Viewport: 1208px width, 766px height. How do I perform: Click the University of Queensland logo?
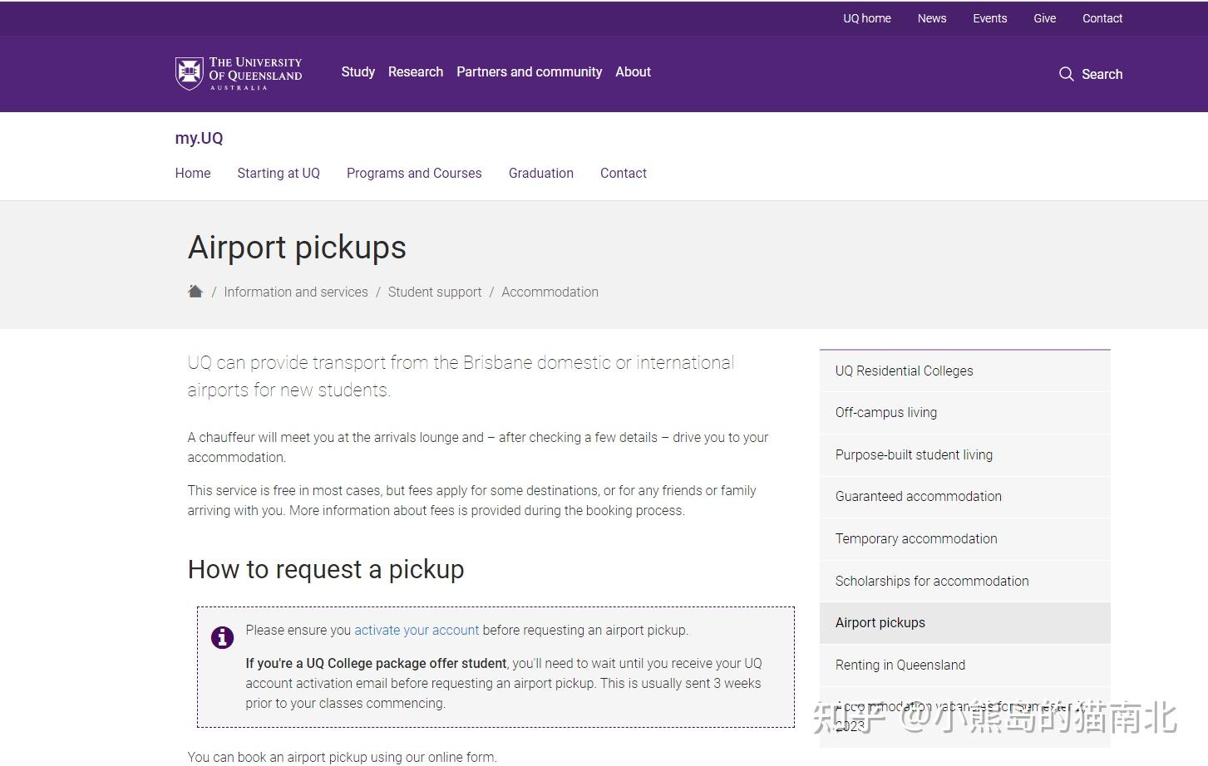[x=239, y=73]
